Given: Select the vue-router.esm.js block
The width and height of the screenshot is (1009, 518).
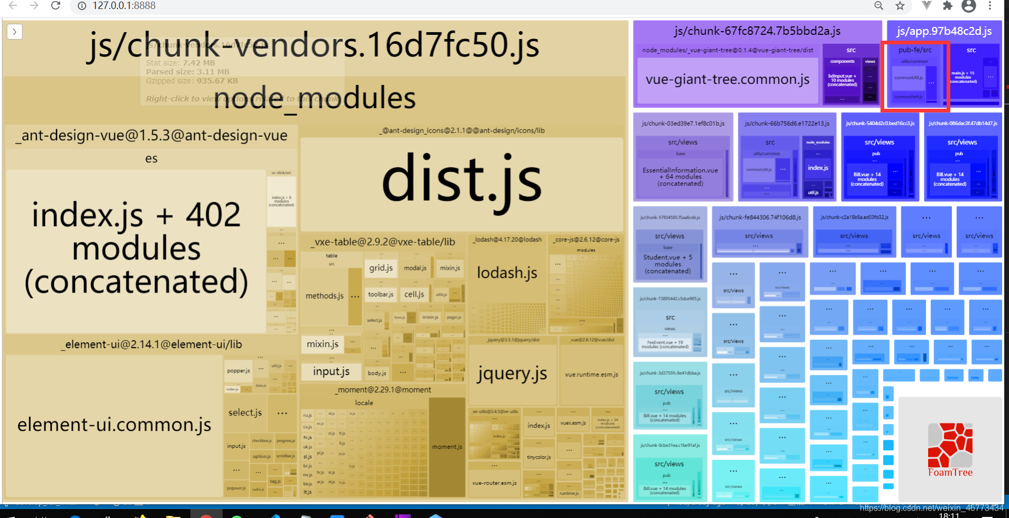Looking at the screenshot, I should (494, 483).
